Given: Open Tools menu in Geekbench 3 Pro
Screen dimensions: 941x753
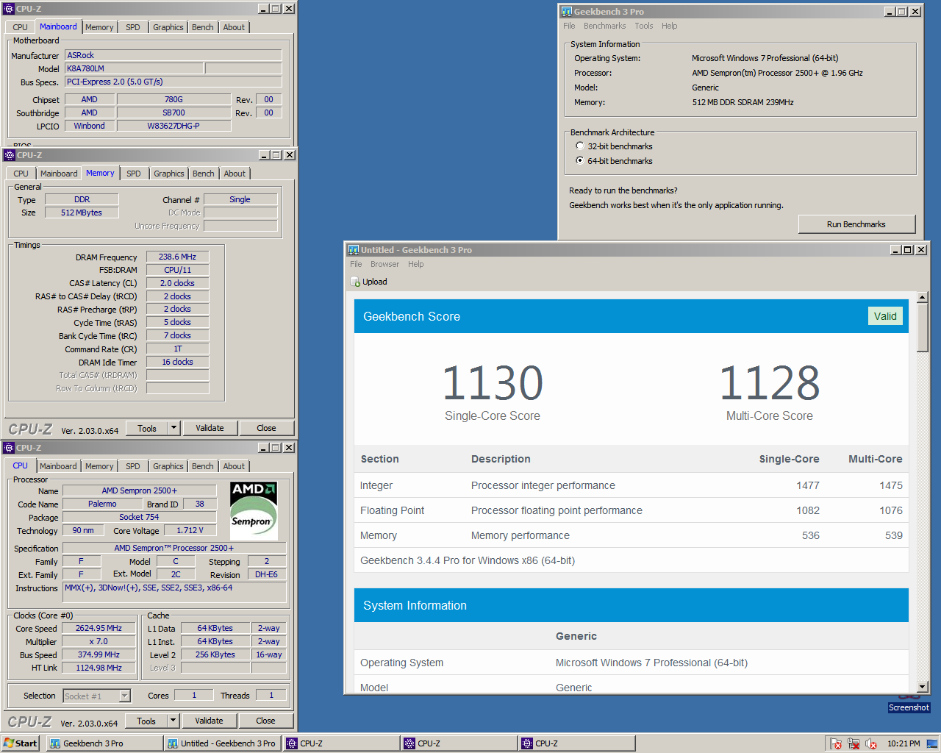Looking at the screenshot, I should 644,26.
